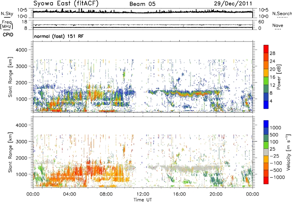This screenshot has width=292, height=202.
Task: Click the "Power [dB]" colorbar title
Action: pyautogui.click(x=279, y=77)
